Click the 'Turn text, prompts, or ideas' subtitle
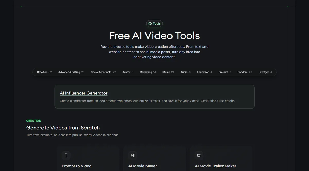Screen dimensions: 309x171 73,135
